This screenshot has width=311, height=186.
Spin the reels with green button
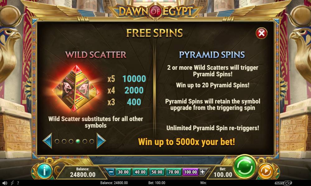(x=245, y=167)
